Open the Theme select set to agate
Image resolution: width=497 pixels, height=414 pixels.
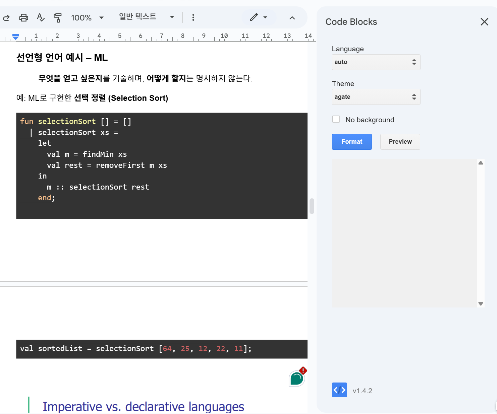point(376,97)
